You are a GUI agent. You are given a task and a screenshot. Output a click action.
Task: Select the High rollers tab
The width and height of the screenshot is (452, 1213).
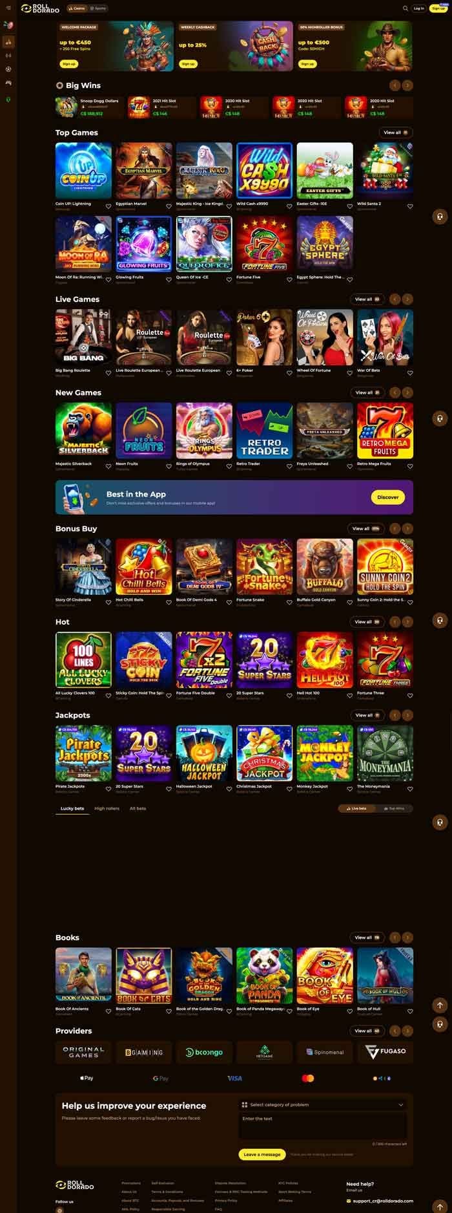click(107, 808)
